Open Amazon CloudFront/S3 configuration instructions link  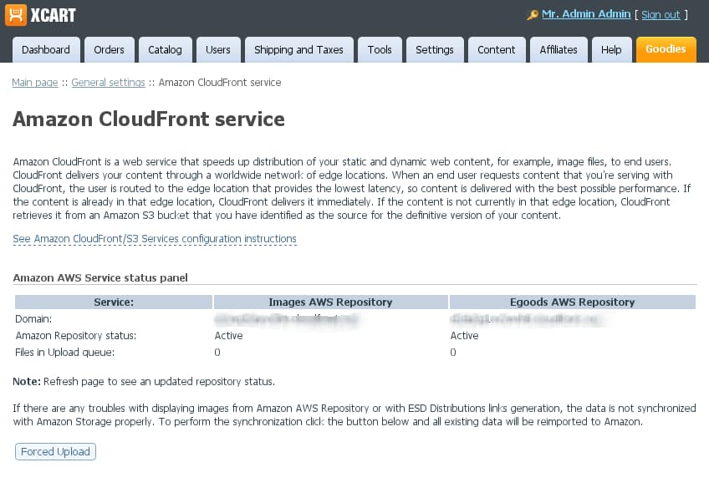[155, 239]
